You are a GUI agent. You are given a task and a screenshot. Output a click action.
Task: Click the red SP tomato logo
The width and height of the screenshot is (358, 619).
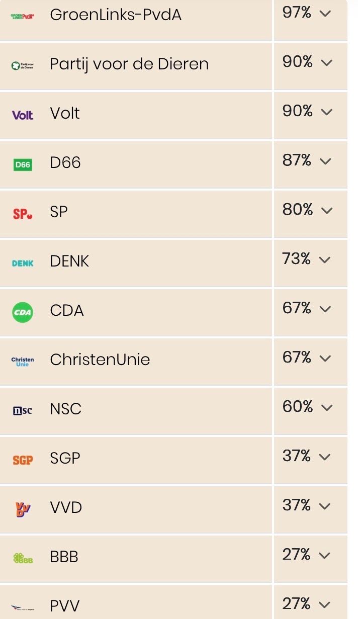(23, 213)
